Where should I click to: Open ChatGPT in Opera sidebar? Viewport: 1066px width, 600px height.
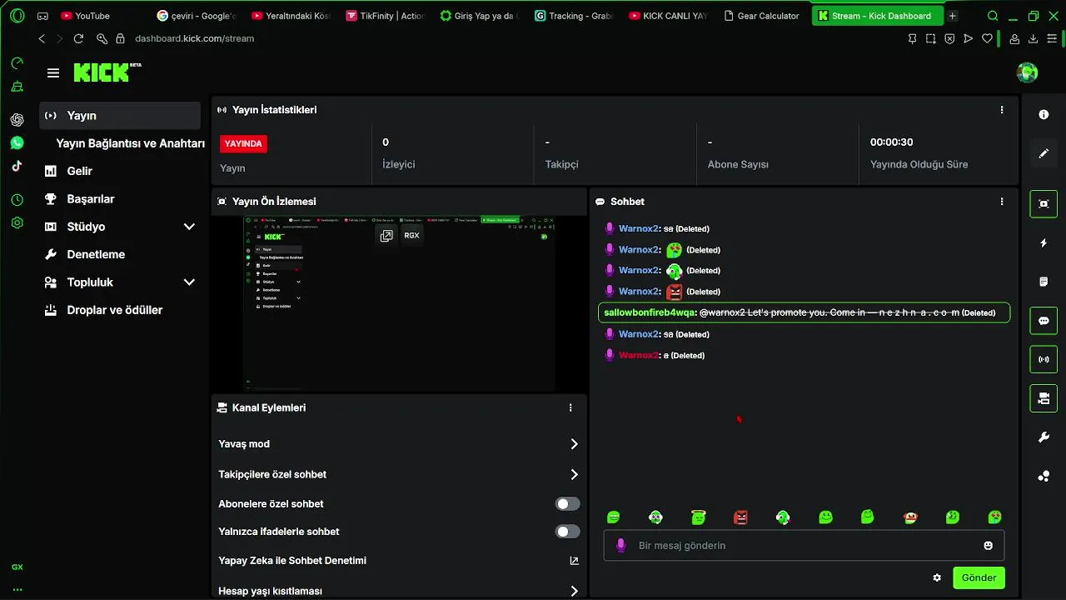coord(17,120)
